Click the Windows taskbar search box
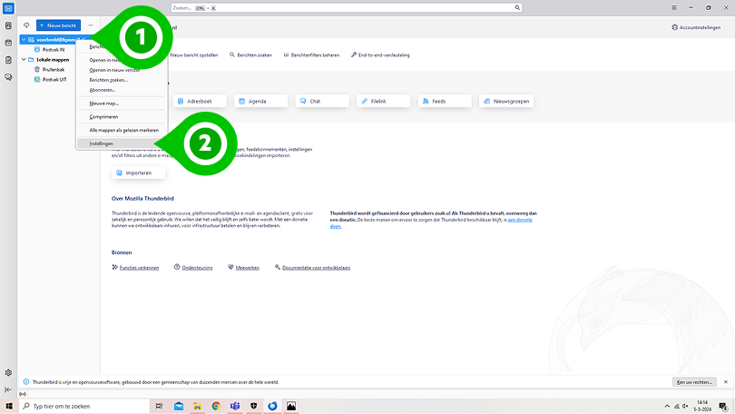 click(x=84, y=406)
